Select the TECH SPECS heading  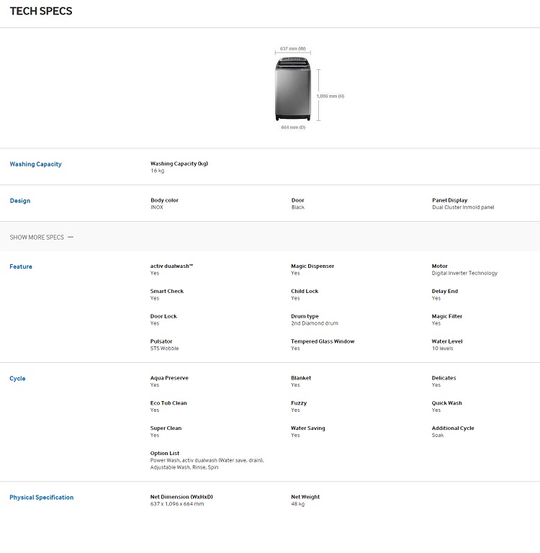coord(41,12)
